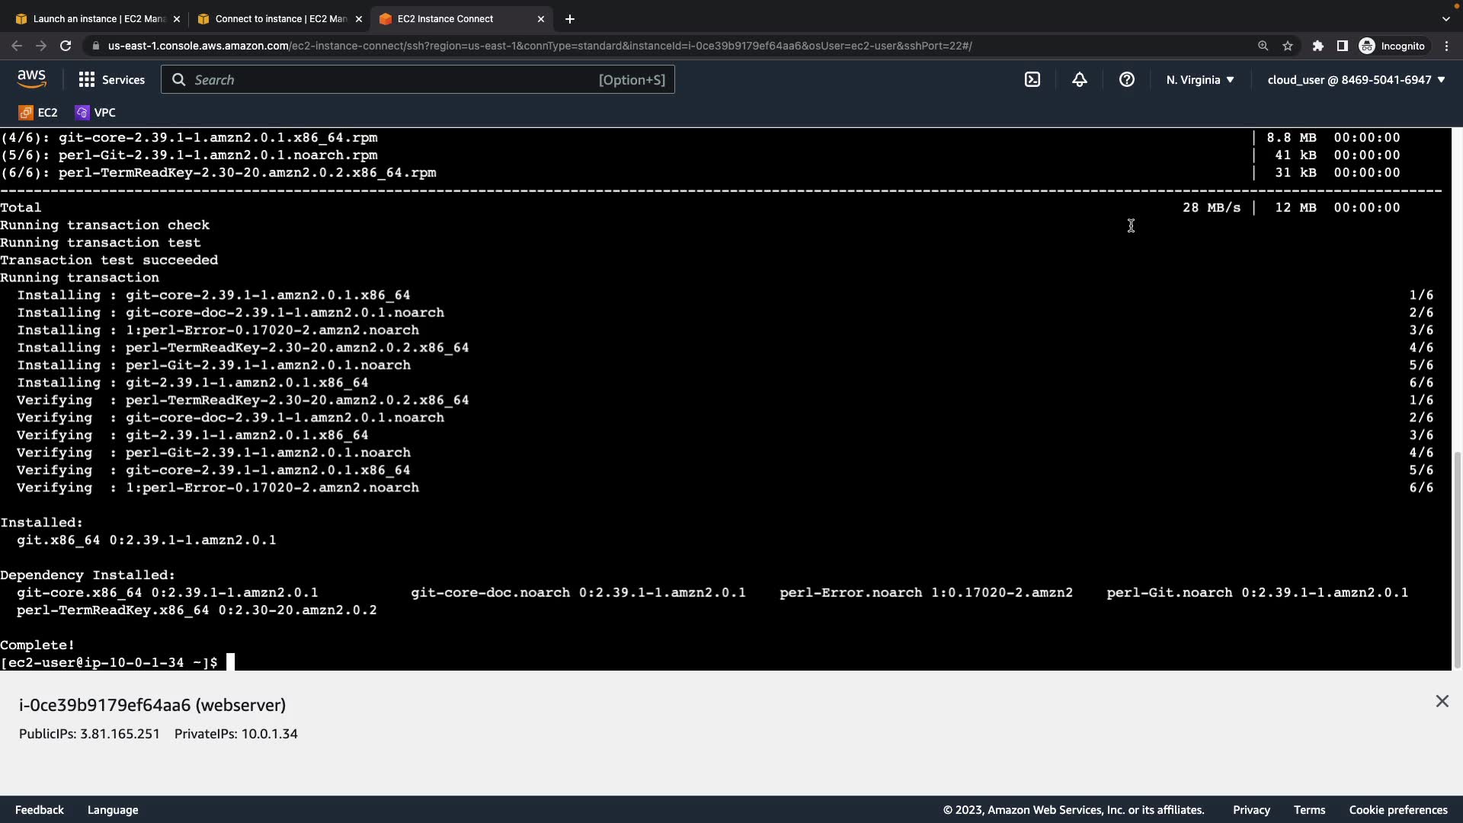Viewport: 1463px width, 823px height.
Task: Bookmark this page with star icon
Action: point(1288,46)
